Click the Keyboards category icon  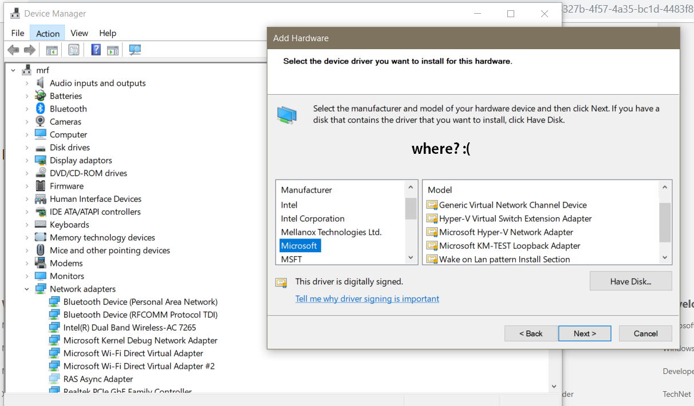(40, 225)
